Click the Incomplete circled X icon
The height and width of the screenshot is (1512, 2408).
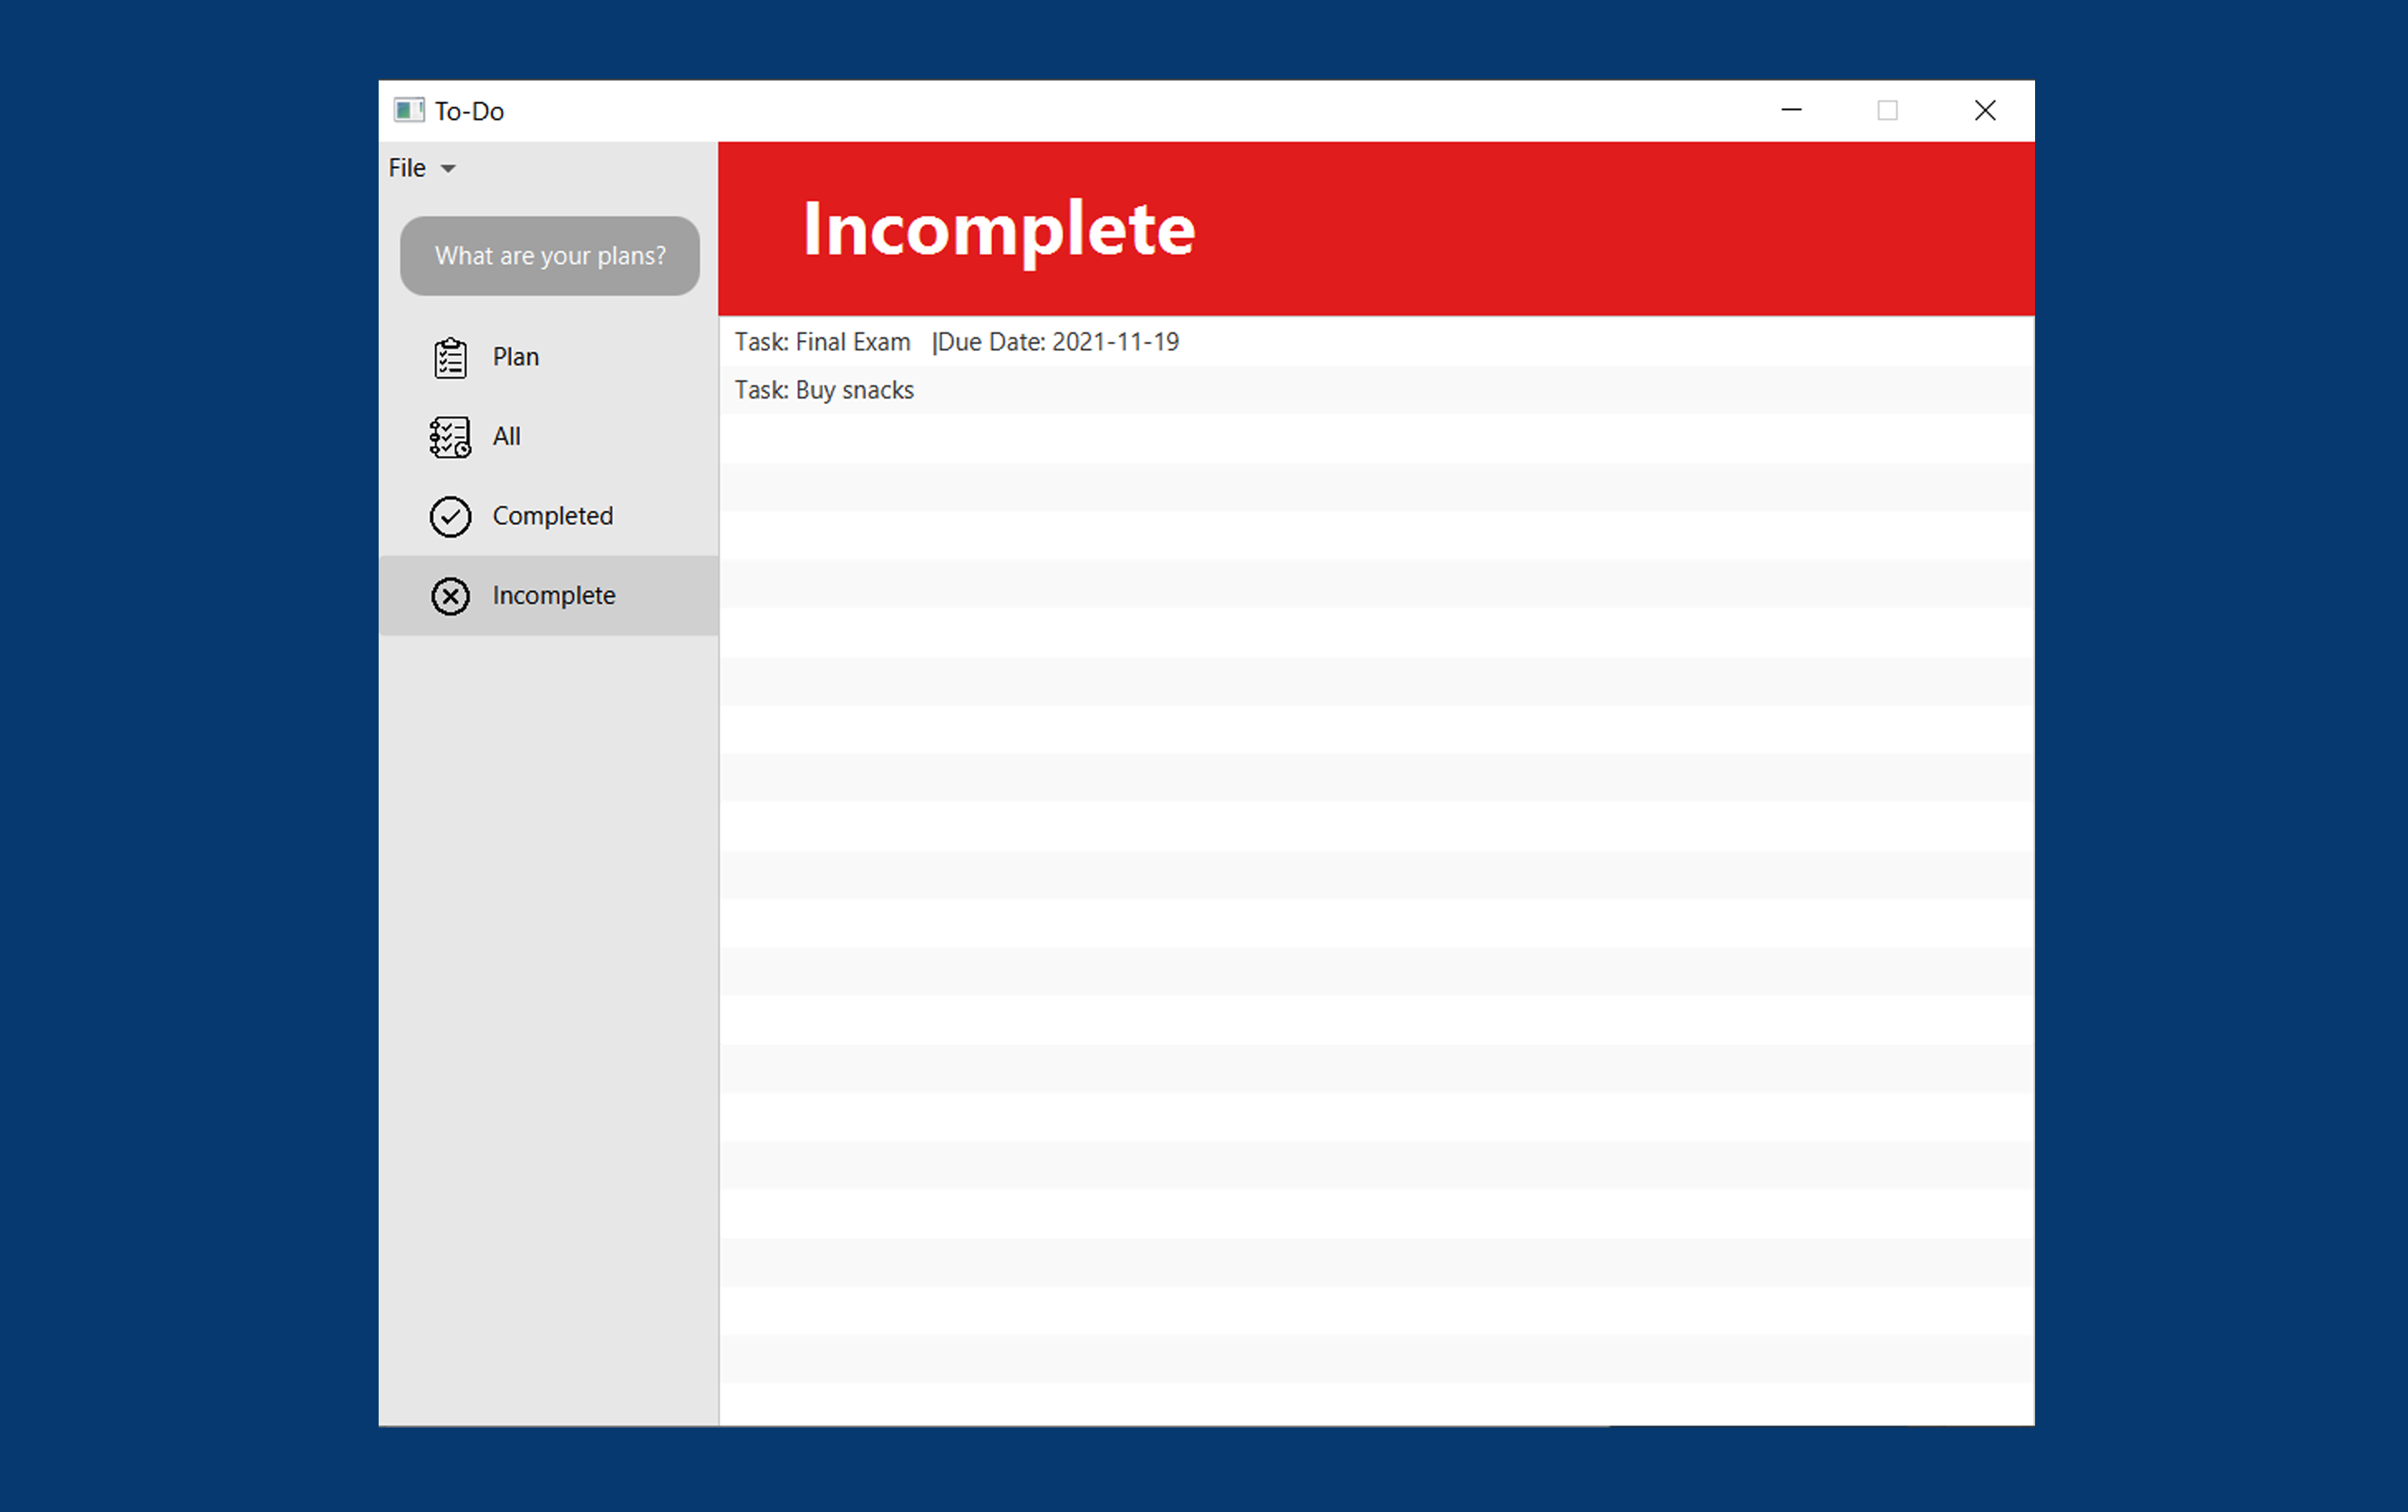pyautogui.click(x=450, y=595)
